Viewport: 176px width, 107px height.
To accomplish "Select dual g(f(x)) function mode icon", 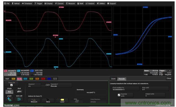I will click(19, 92).
